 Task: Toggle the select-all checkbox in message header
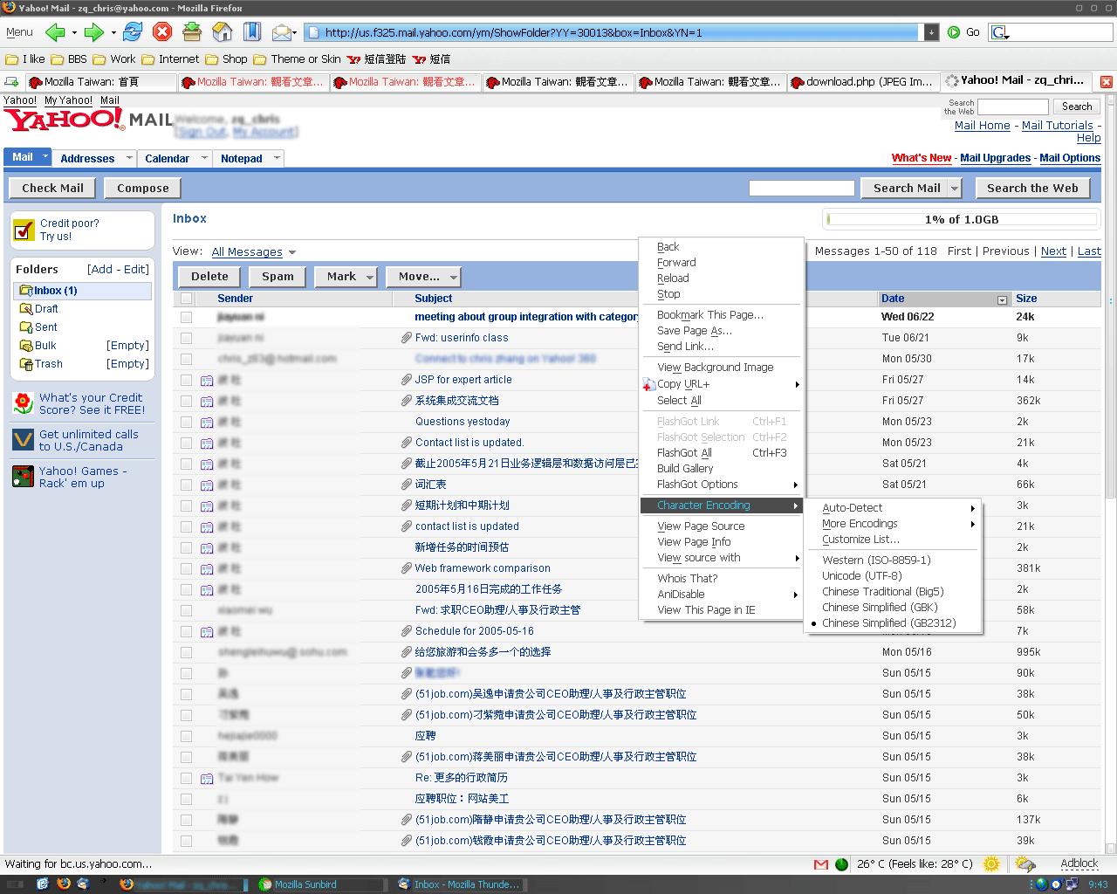186,299
